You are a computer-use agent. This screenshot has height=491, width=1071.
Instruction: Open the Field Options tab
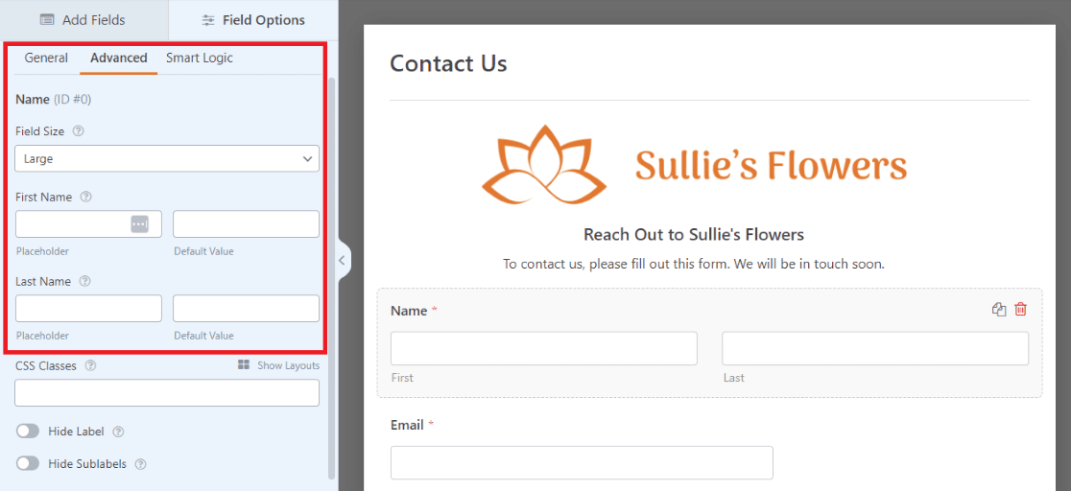tap(253, 20)
